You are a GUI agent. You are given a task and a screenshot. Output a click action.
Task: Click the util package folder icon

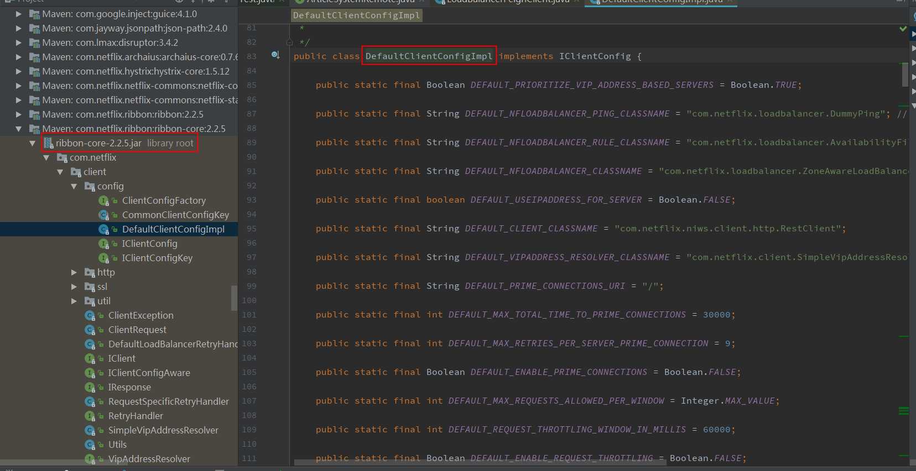coord(90,301)
